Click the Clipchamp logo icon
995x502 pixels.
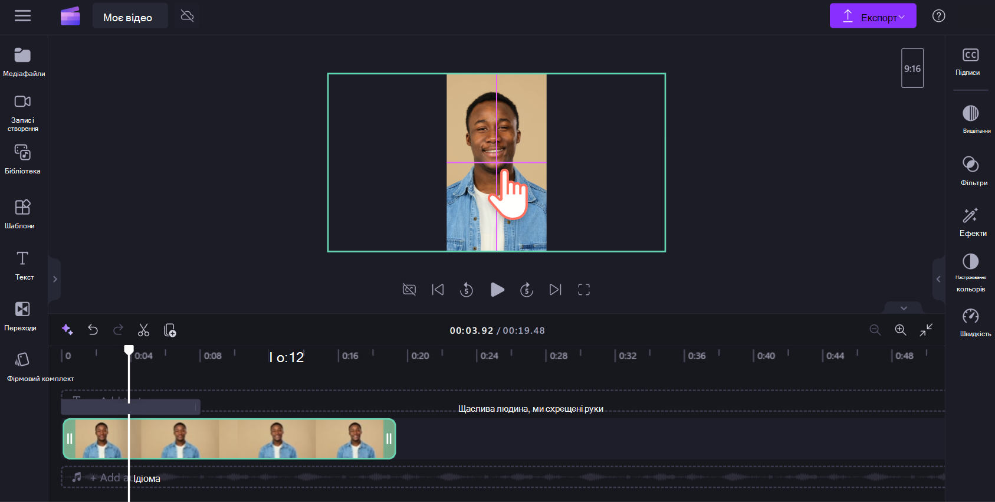coord(70,16)
